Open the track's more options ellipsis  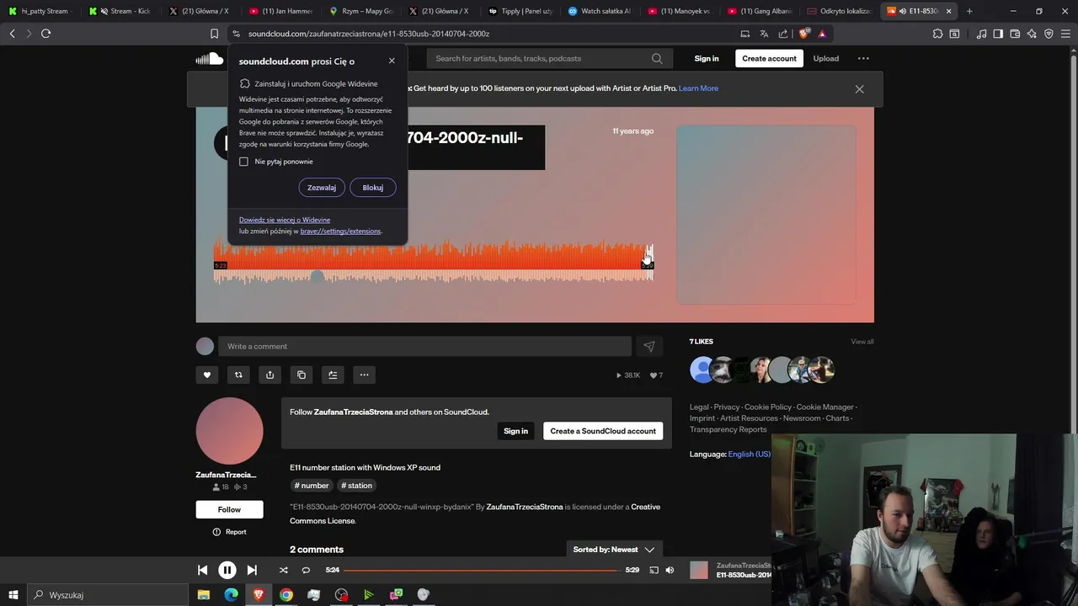tap(364, 375)
